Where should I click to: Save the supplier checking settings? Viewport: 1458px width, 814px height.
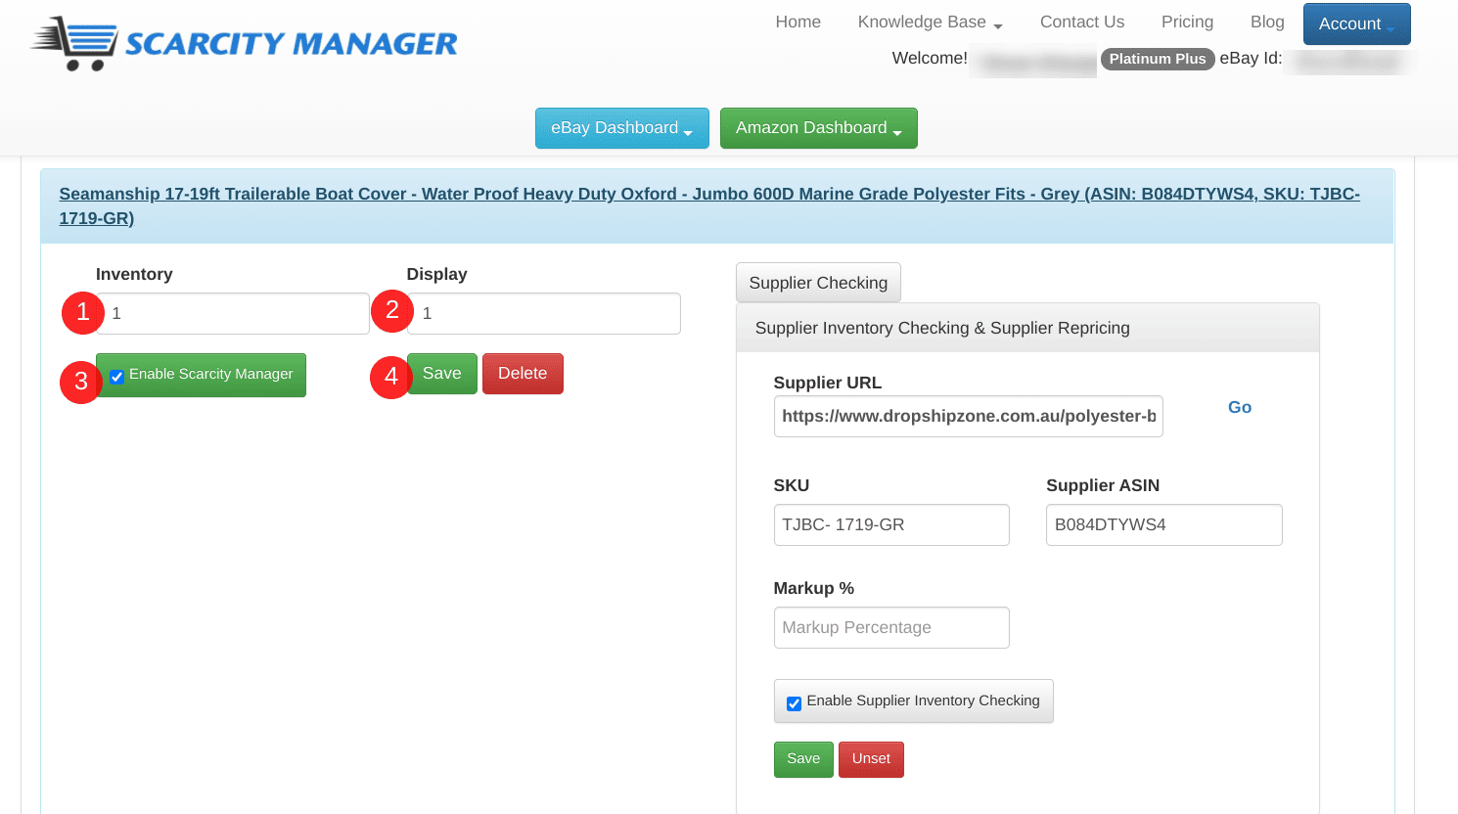[x=803, y=759]
